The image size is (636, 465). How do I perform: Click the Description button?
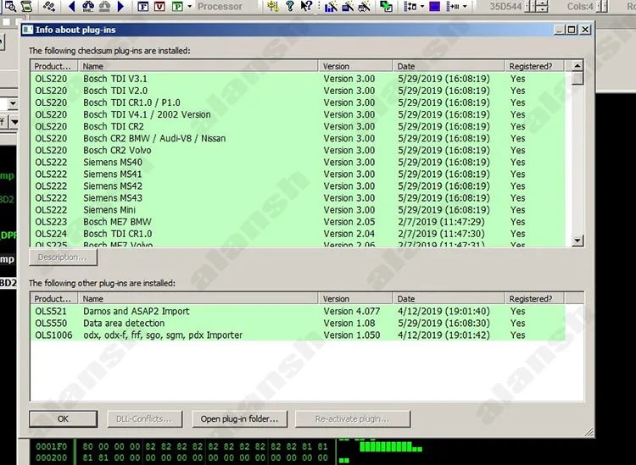pos(63,257)
